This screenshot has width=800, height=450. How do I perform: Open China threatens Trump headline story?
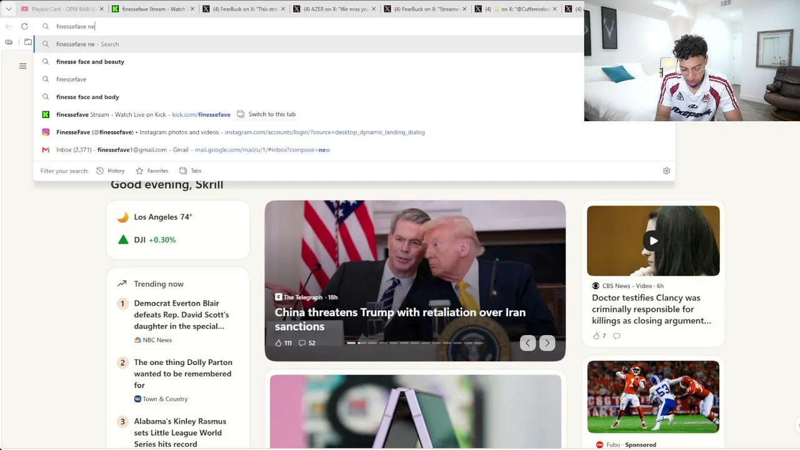400,319
